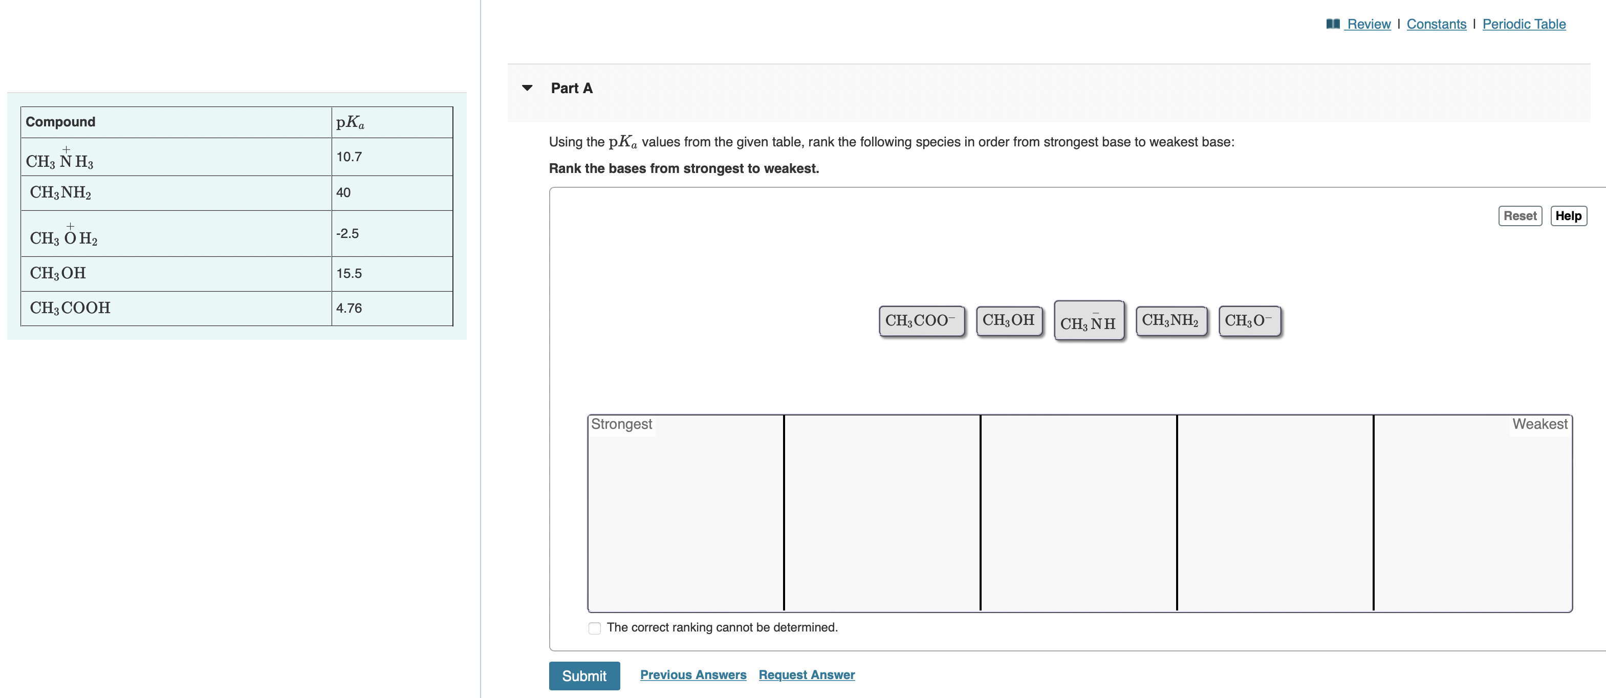Click the Submit button
The width and height of the screenshot is (1606, 698).
pyautogui.click(x=583, y=675)
